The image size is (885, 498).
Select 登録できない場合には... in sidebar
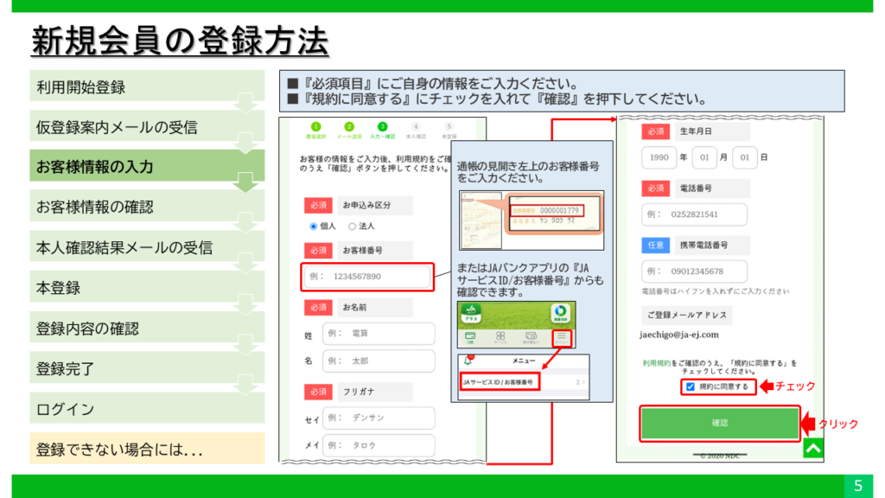coord(147,450)
